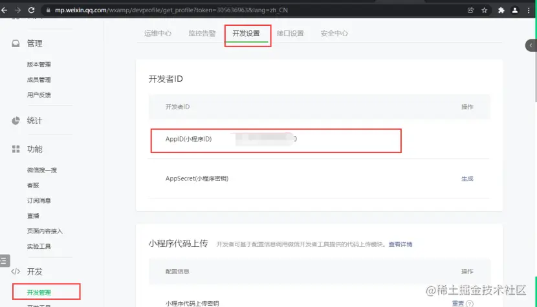The image size is (537, 307).
Task: Click the AppSecret(小程序密钥) label
Action: [197, 178]
